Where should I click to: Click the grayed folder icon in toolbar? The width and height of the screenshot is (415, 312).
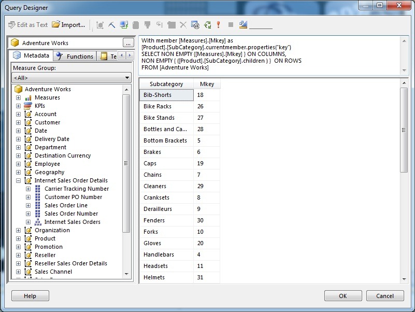point(171,25)
